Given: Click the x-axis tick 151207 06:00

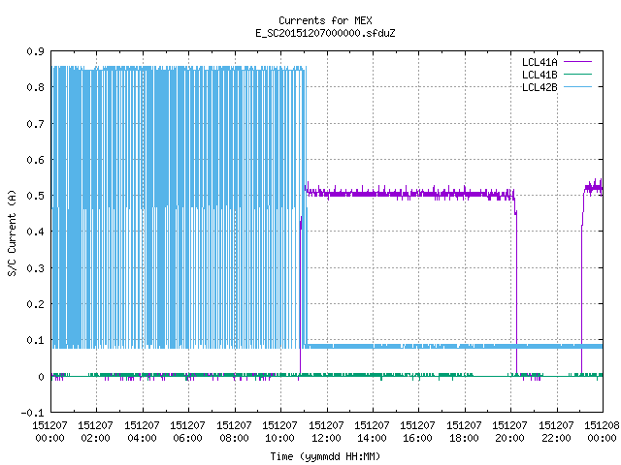Looking at the screenshot, I should (x=187, y=431).
